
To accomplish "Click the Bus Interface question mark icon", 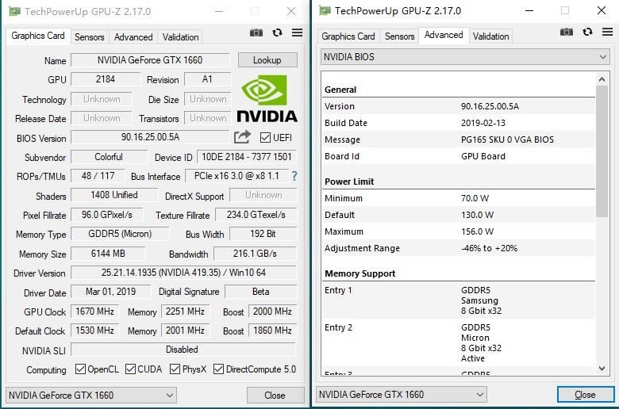I will click(x=294, y=176).
